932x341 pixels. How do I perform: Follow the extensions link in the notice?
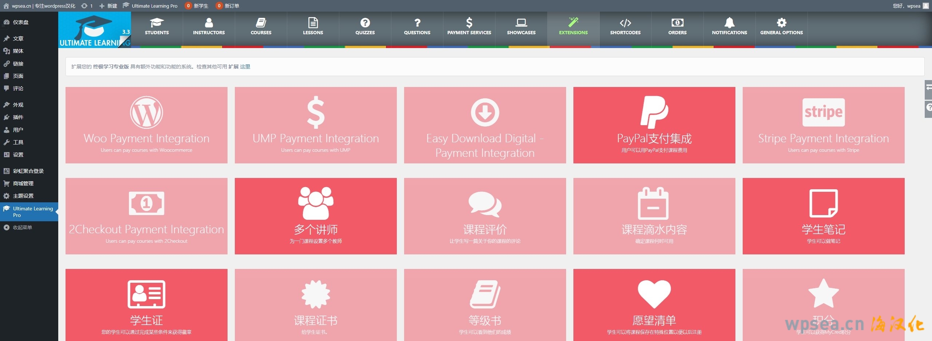(245, 67)
